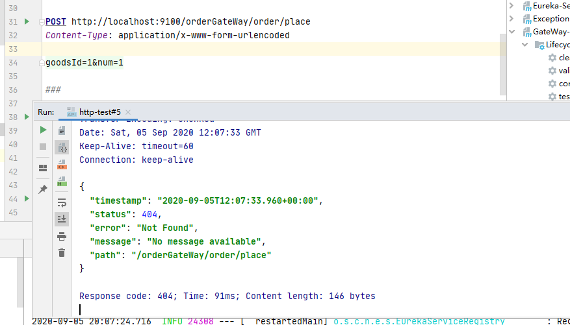
Task: Expand the Eureka-Se Maven module
Action: [x=512, y=6]
